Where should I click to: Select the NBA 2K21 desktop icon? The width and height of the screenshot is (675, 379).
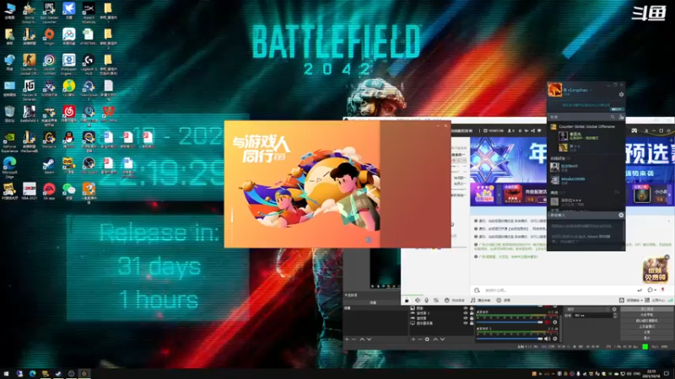coord(29,192)
